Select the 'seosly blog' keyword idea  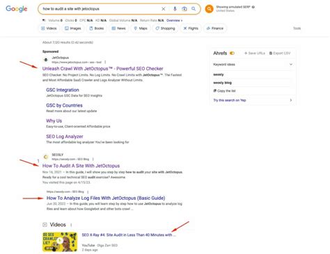pos(222,83)
